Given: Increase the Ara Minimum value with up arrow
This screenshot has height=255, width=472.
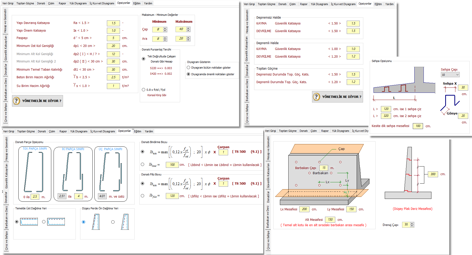Looking at the screenshot, I should coord(165,38).
